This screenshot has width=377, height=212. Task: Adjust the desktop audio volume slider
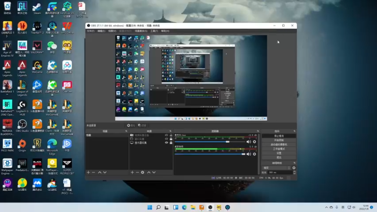tap(210, 154)
